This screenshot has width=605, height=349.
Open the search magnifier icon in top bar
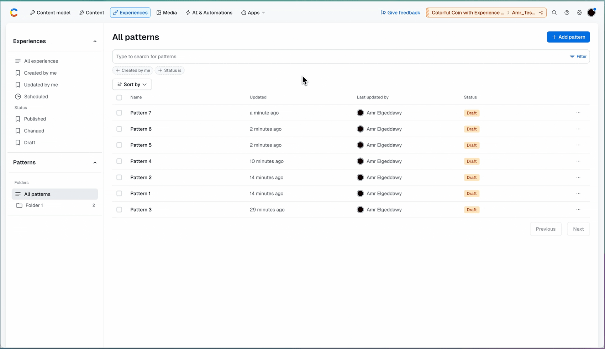[554, 12]
